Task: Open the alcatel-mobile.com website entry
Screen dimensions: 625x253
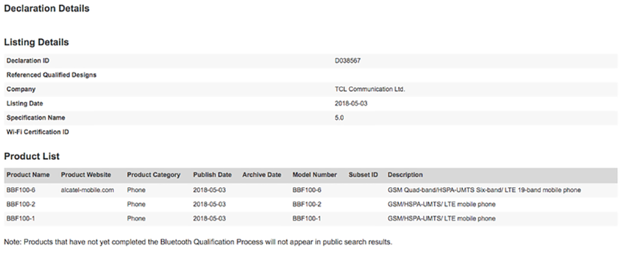Action: (x=87, y=190)
